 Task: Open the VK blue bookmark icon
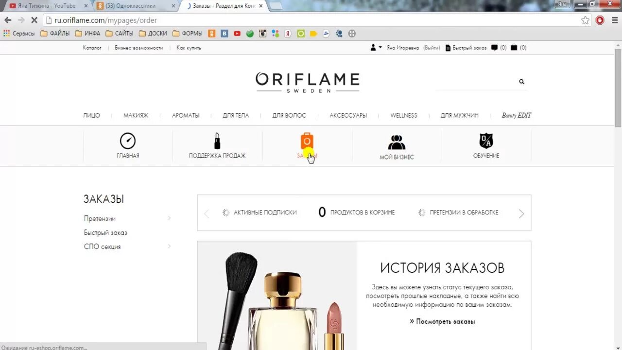[x=225, y=34]
